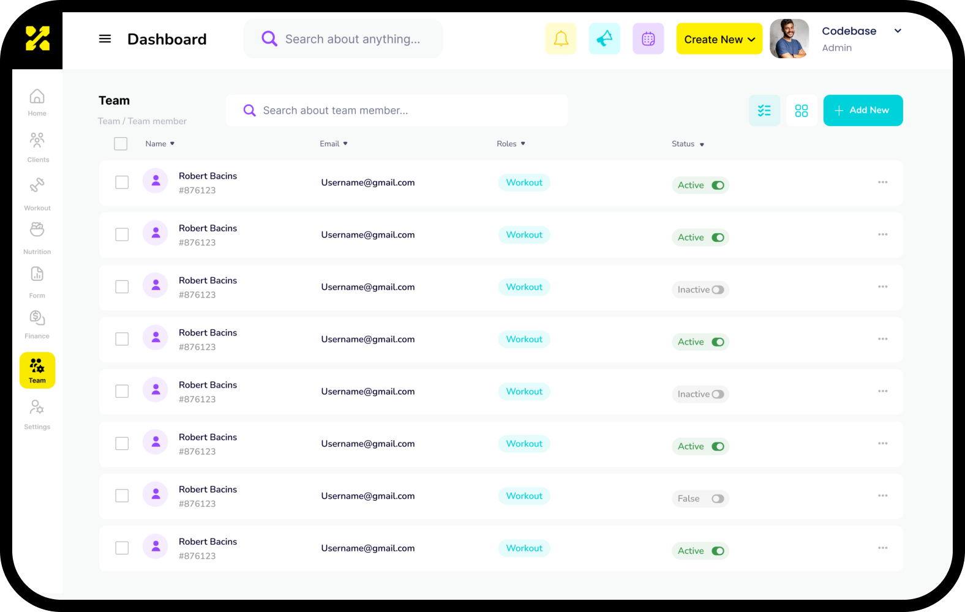Open the last row's three-dot options menu

point(882,548)
